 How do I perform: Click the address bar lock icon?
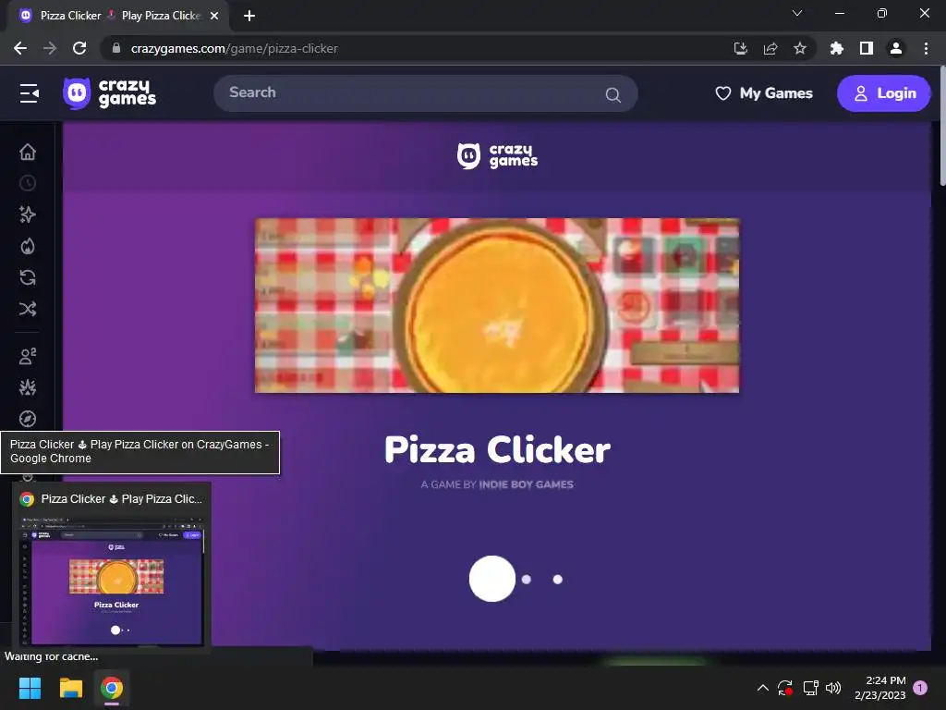(116, 48)
